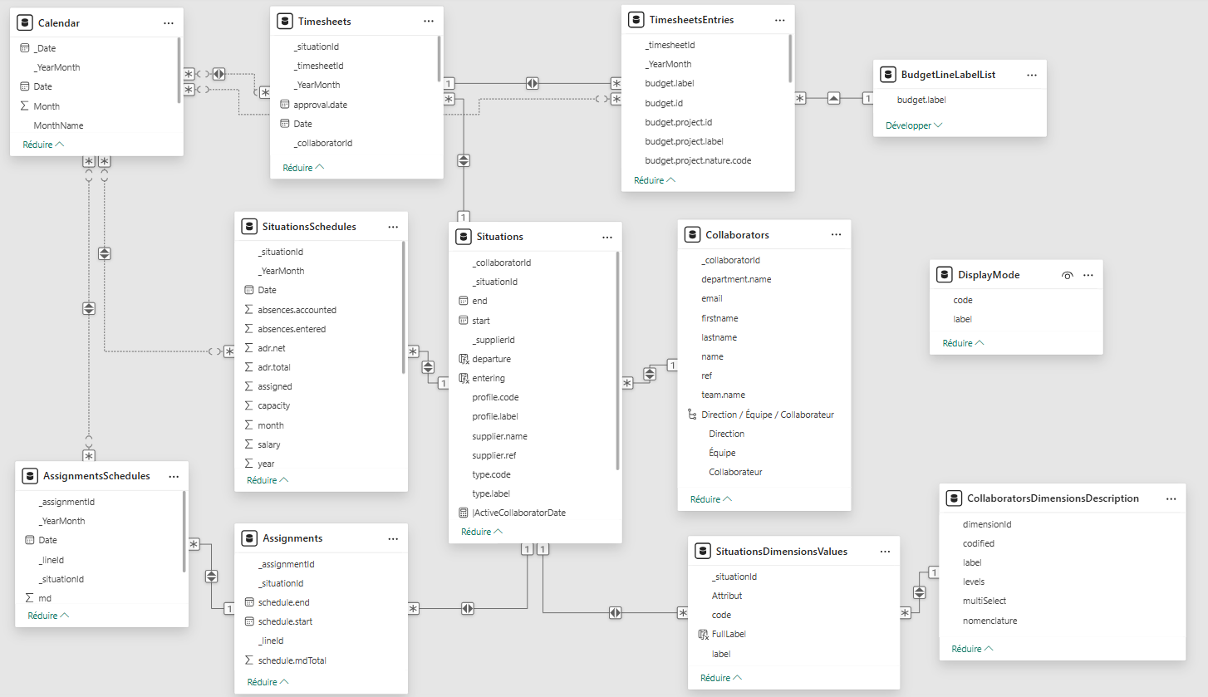Viewport: 1208px width, 697px height.
Task: Click the measure icon beside |ActiveCollaboratorDate
Action: (464, 513)
